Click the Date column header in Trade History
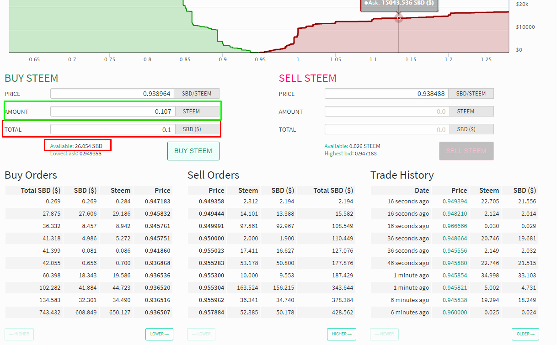 click(422, 190)
